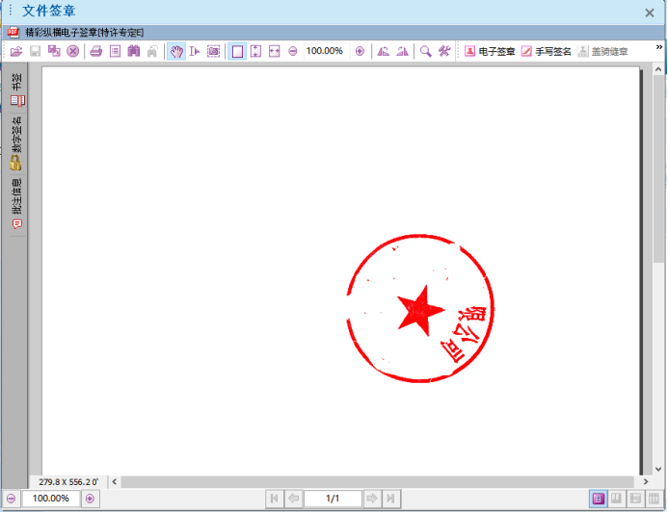Image resolution: width=668 pixels, height=513 pixels.
Task: Open the 数字签名 digital signature side tab
Action: pos(16,143)
